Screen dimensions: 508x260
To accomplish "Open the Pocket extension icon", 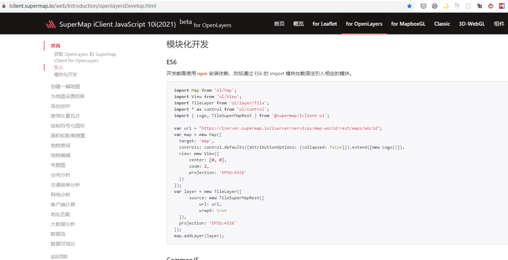I will coord(423,6).
